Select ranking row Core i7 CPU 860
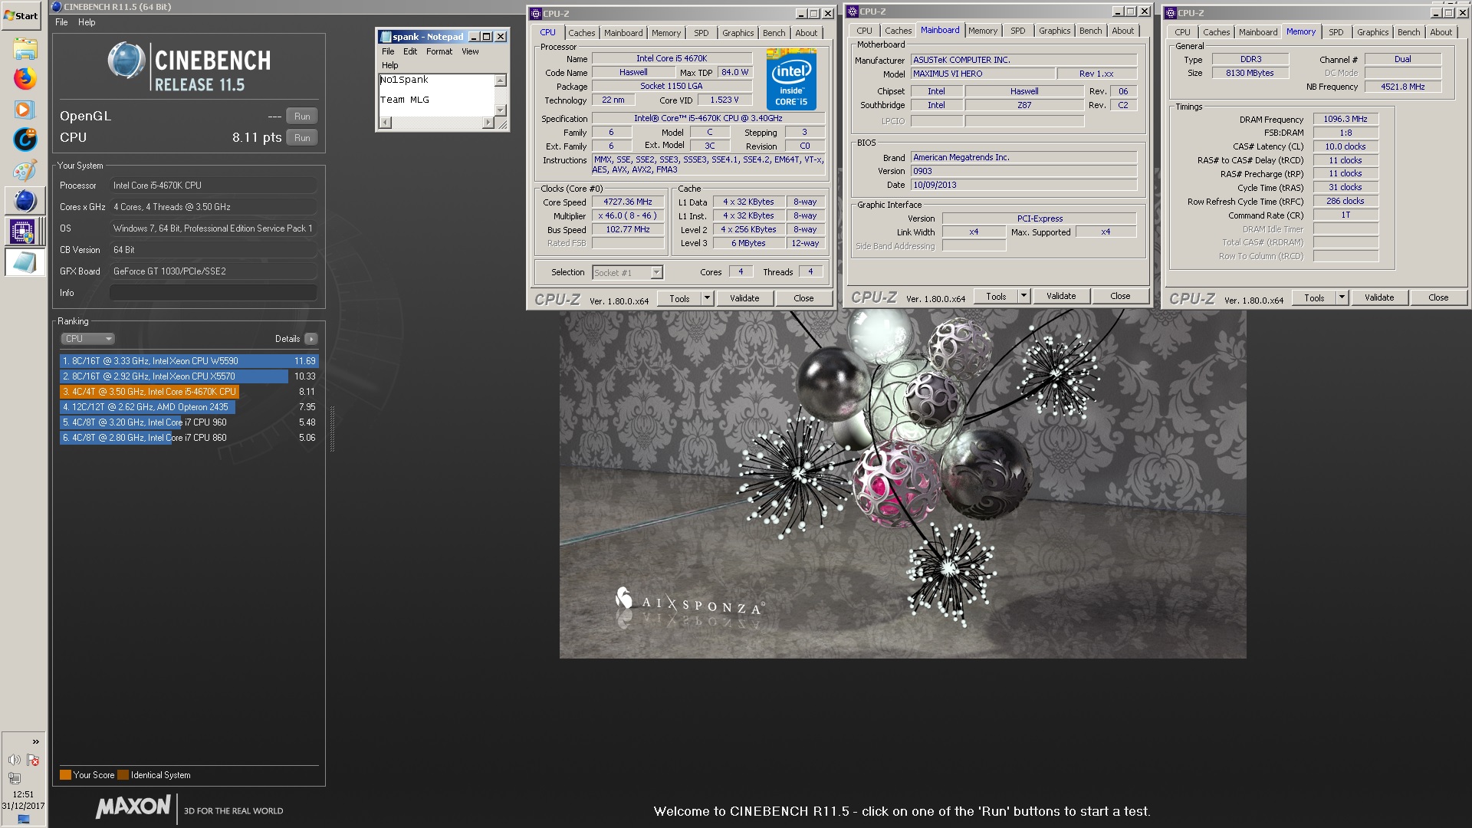The width and height of the screenshot is (1472, 828). click(x=189, y=438)
